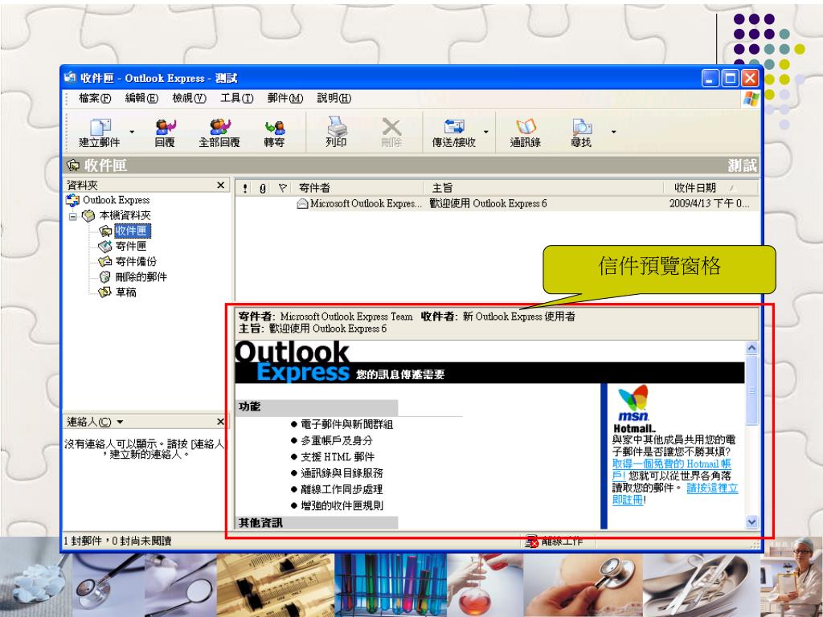Image resolution: width=823 pixels, height=617 pixels.
Task: Open the 檔案(F) File menu
Action: (95, 98)
